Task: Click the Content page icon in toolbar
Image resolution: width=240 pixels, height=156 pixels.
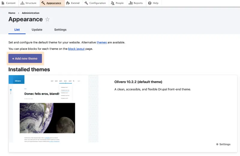Action: (3, 3)
